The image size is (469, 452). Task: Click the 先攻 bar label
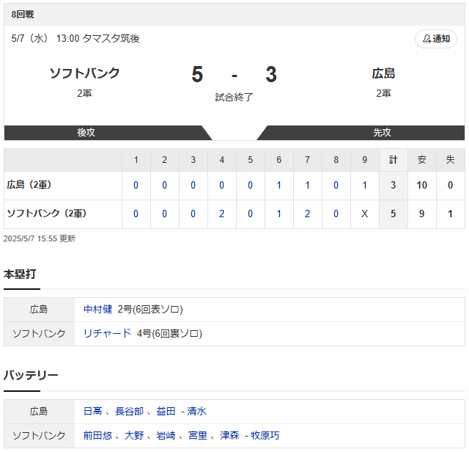pos(382,132)
